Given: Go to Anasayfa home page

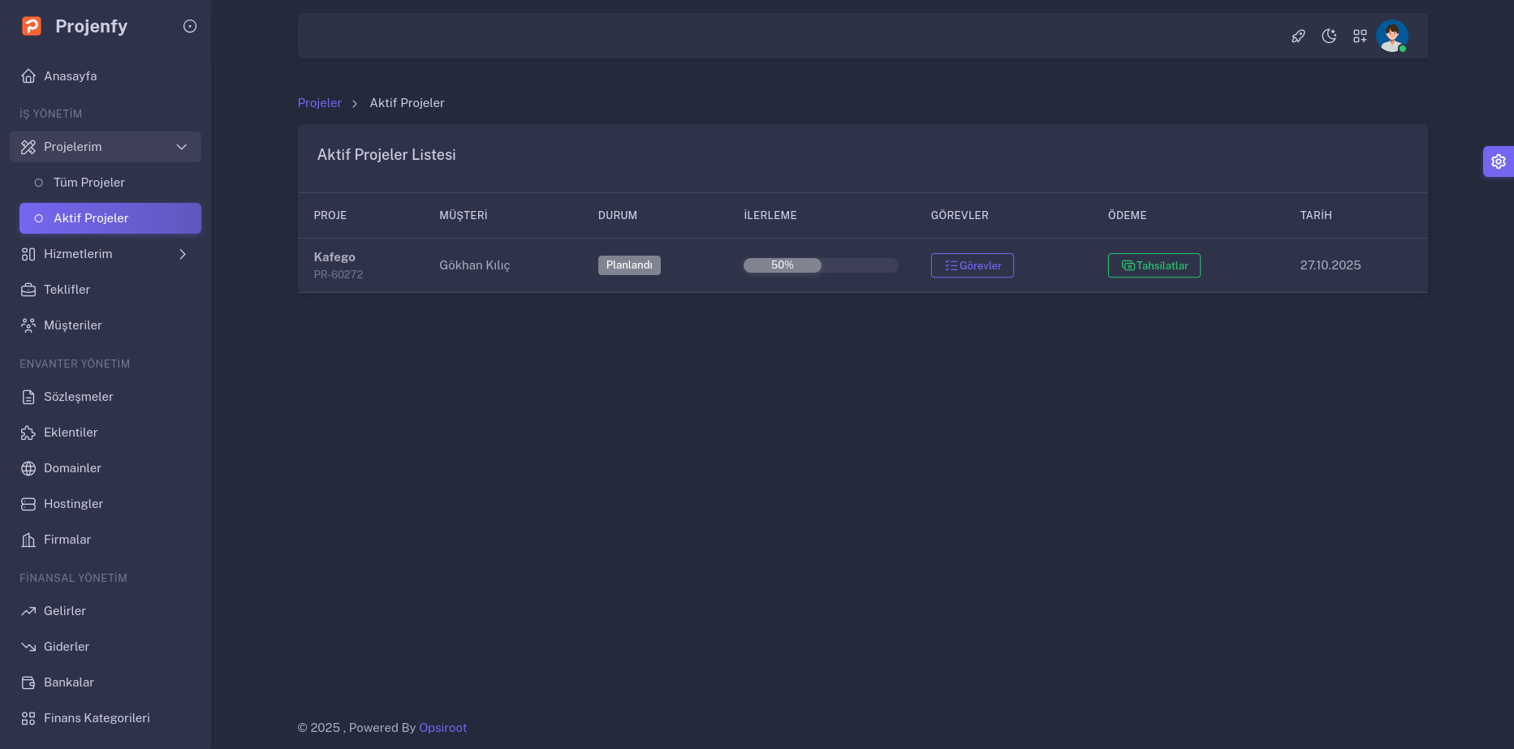Looking at the screenshot, I should click(70, 76).
